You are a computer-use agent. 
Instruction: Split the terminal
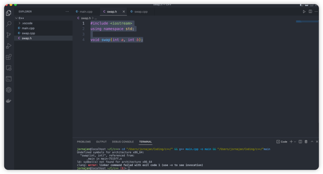click(x=300, y=142)
